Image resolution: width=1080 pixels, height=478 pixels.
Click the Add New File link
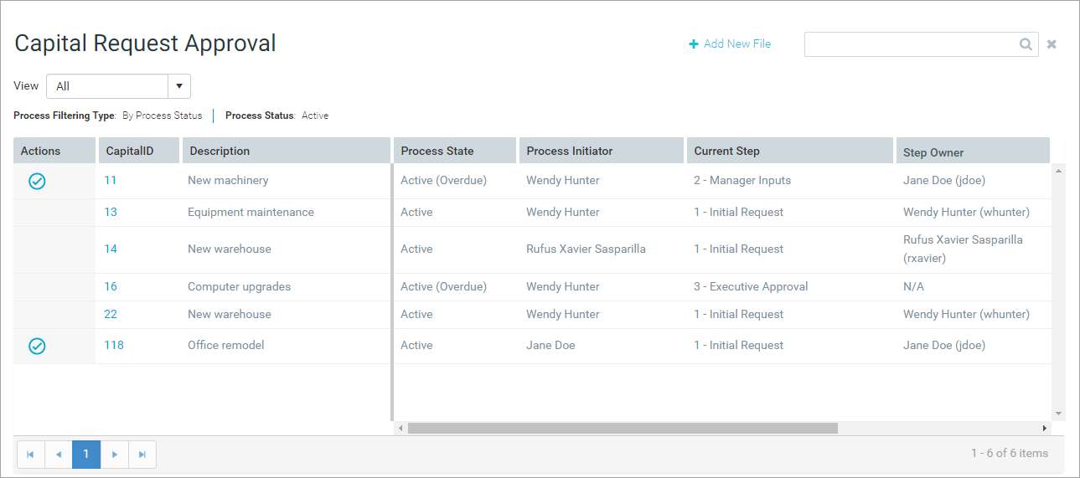[x=730, y=44]
